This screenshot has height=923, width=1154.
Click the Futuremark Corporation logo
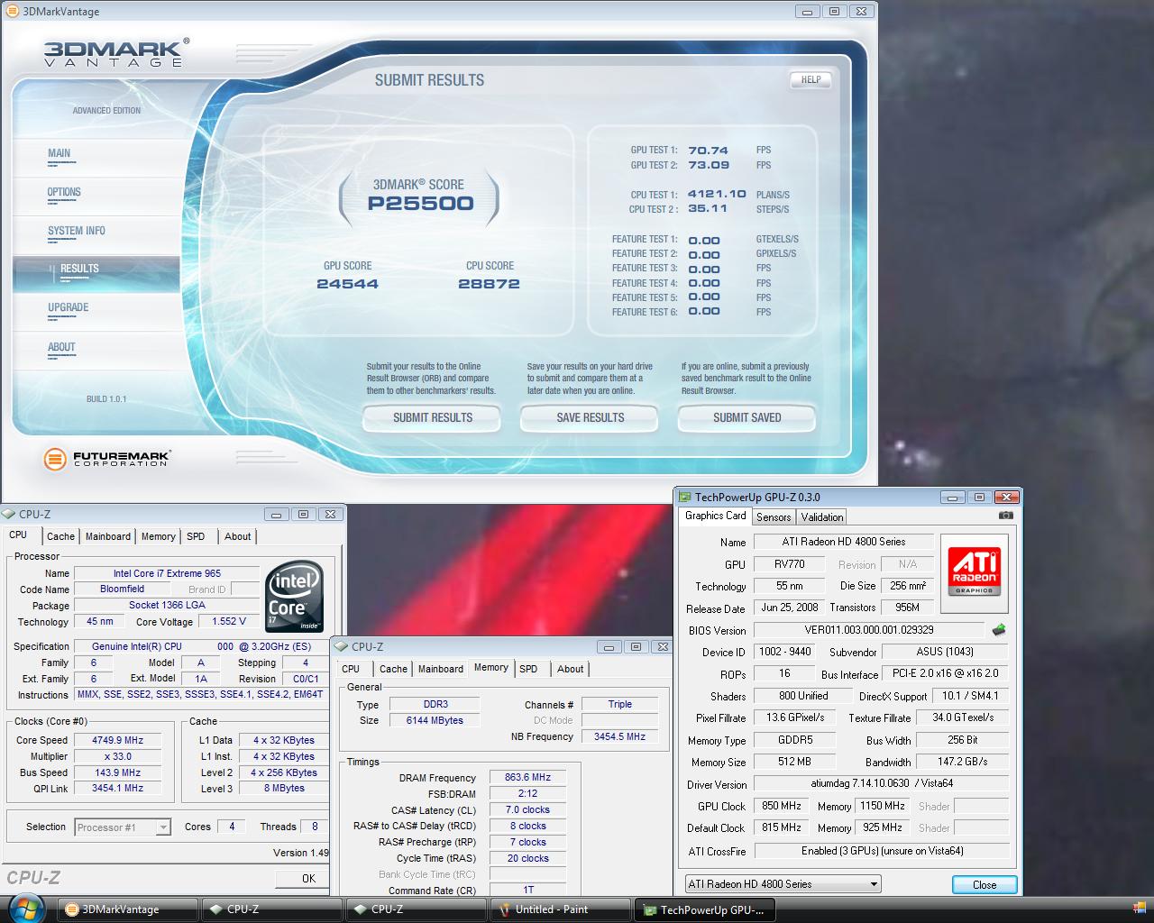pos(107,459)
